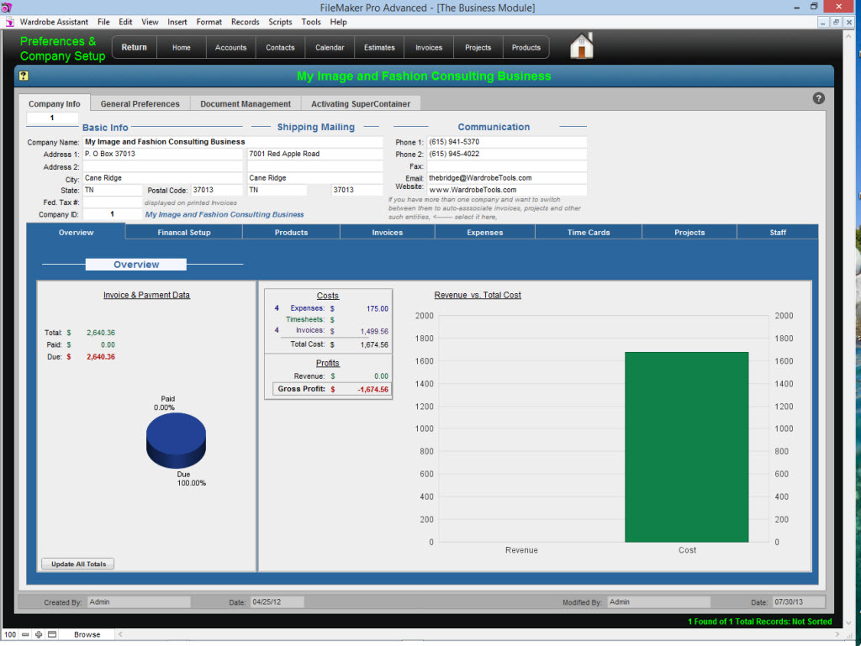Viewport: 861px width, 646px height.
Task: Switch to the Invoices sub-tab
Action: tap(387, 232)
